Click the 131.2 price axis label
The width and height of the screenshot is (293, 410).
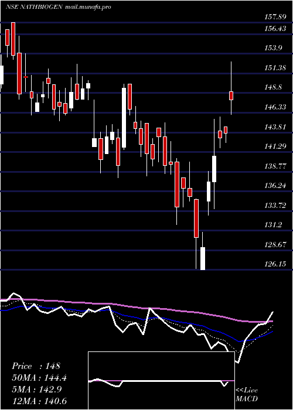click(273, 224)
